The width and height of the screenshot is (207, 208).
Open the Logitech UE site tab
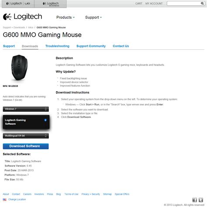18,3
